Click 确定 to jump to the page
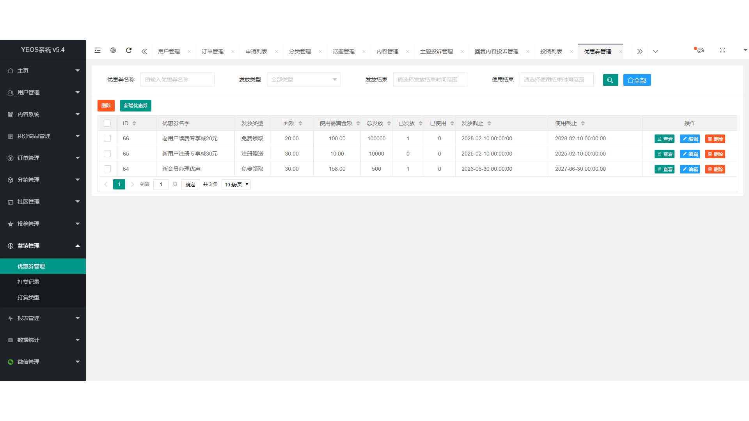Viewport: 749px width, 421px height. (x=190, y=184)
